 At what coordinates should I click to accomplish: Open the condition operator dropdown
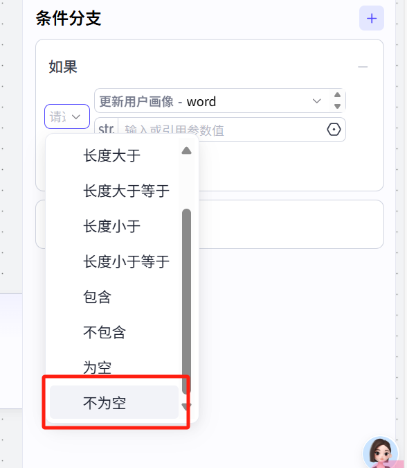pyautogui.click(x=67, y=116)
